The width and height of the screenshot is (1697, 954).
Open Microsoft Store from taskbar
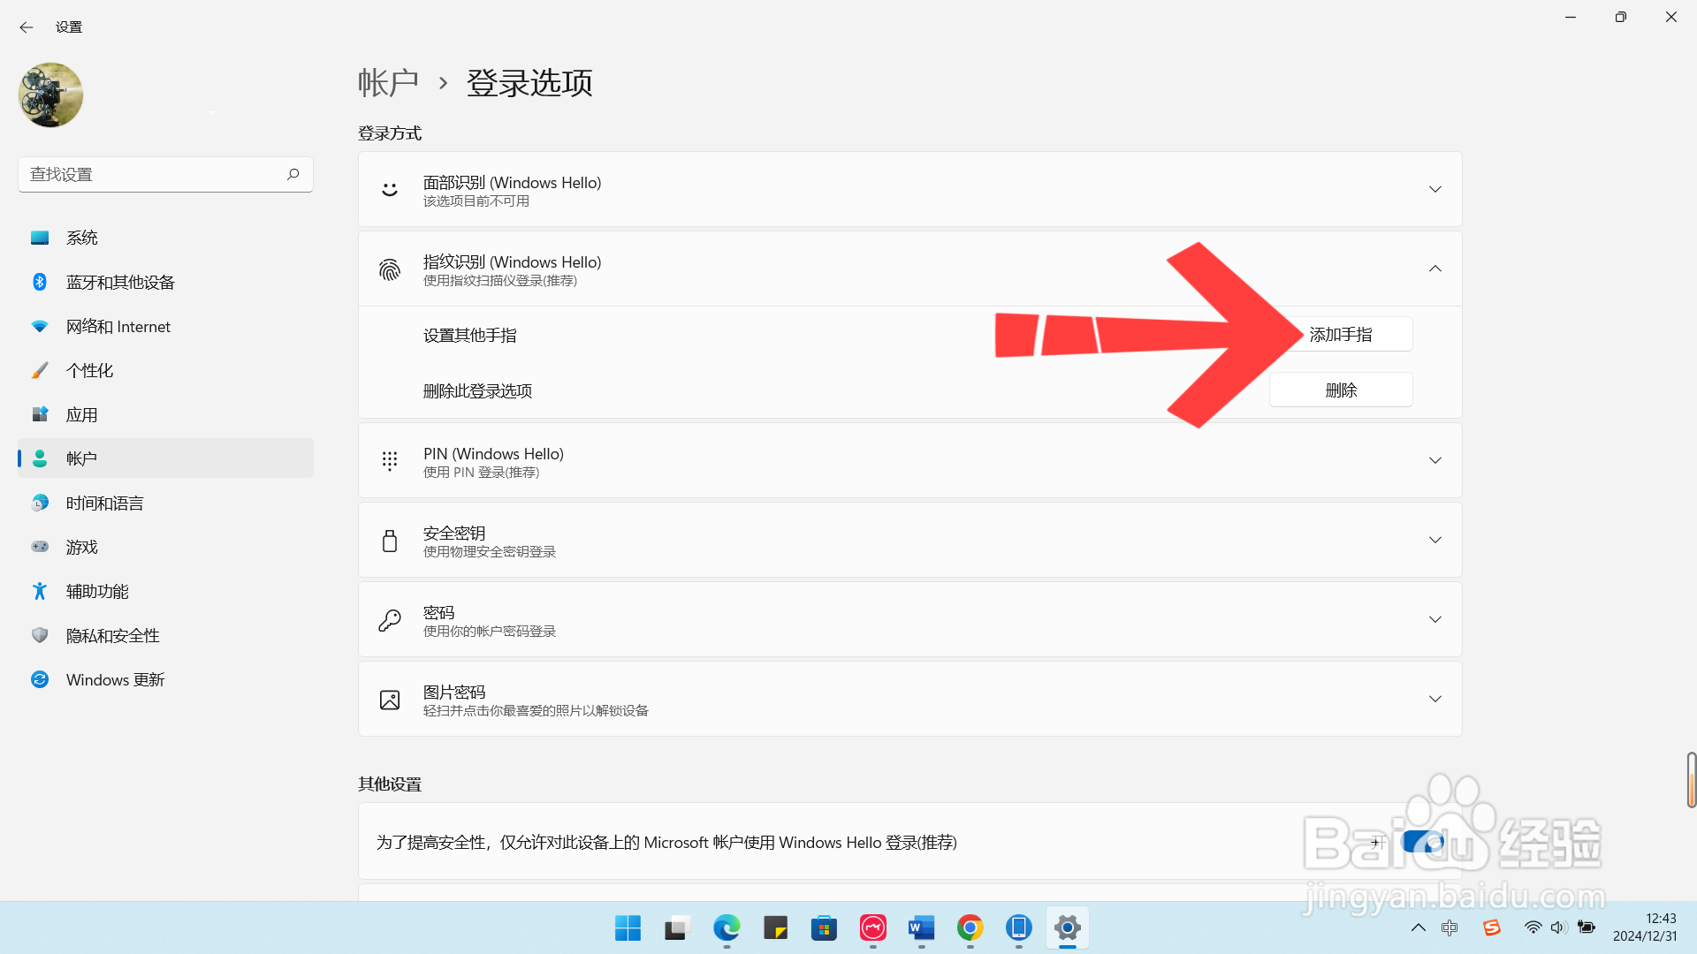click(824, 927)
